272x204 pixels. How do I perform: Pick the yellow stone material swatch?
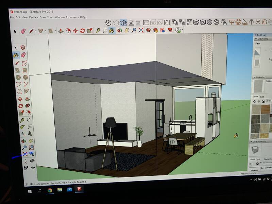264,136
